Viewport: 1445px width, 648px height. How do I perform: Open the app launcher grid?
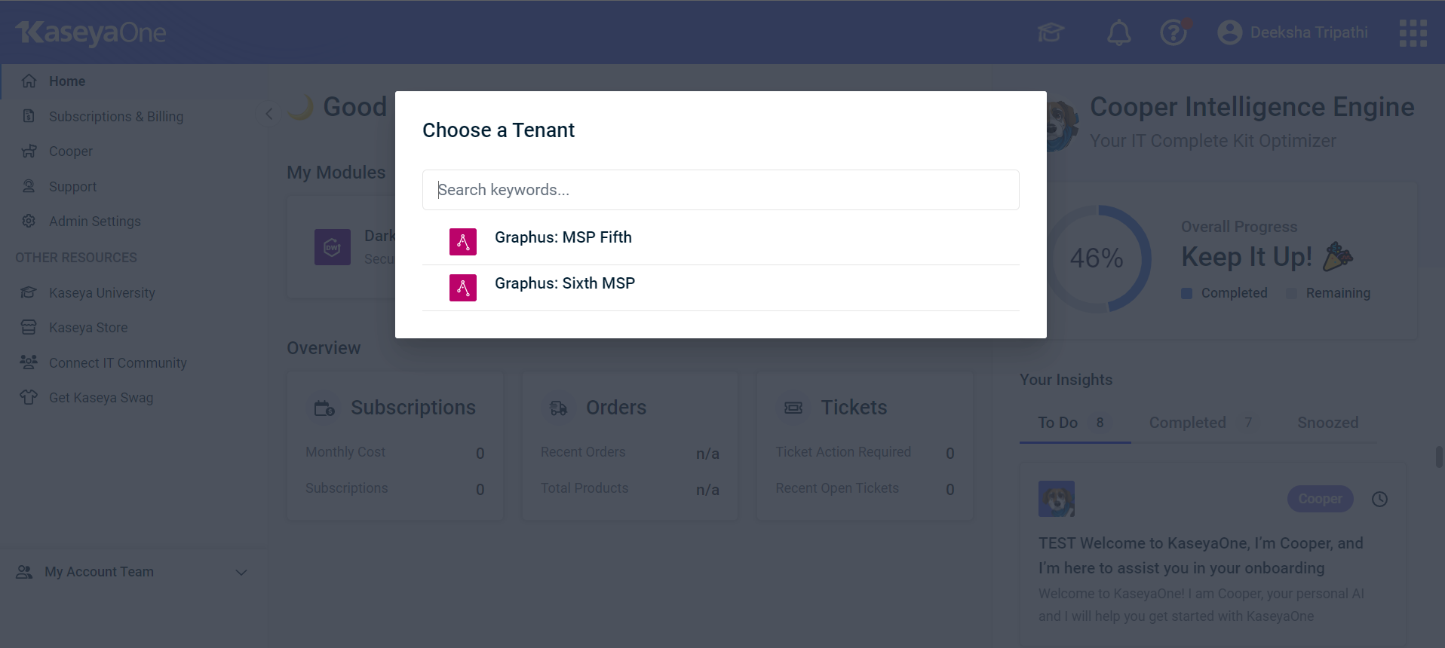click(1412, 32)
